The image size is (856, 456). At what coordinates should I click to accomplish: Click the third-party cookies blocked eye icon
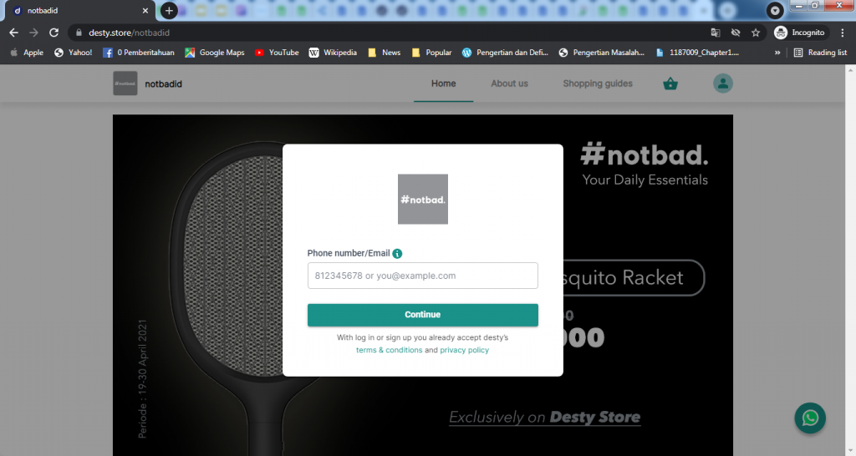[736, 33]
